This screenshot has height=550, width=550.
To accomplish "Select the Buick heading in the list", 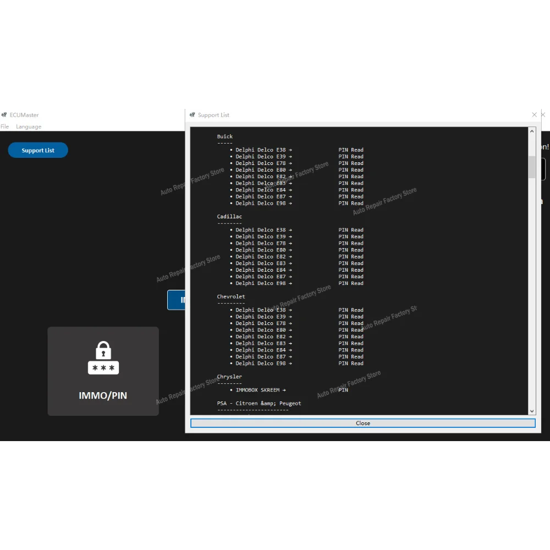I will tap(225, 136).
